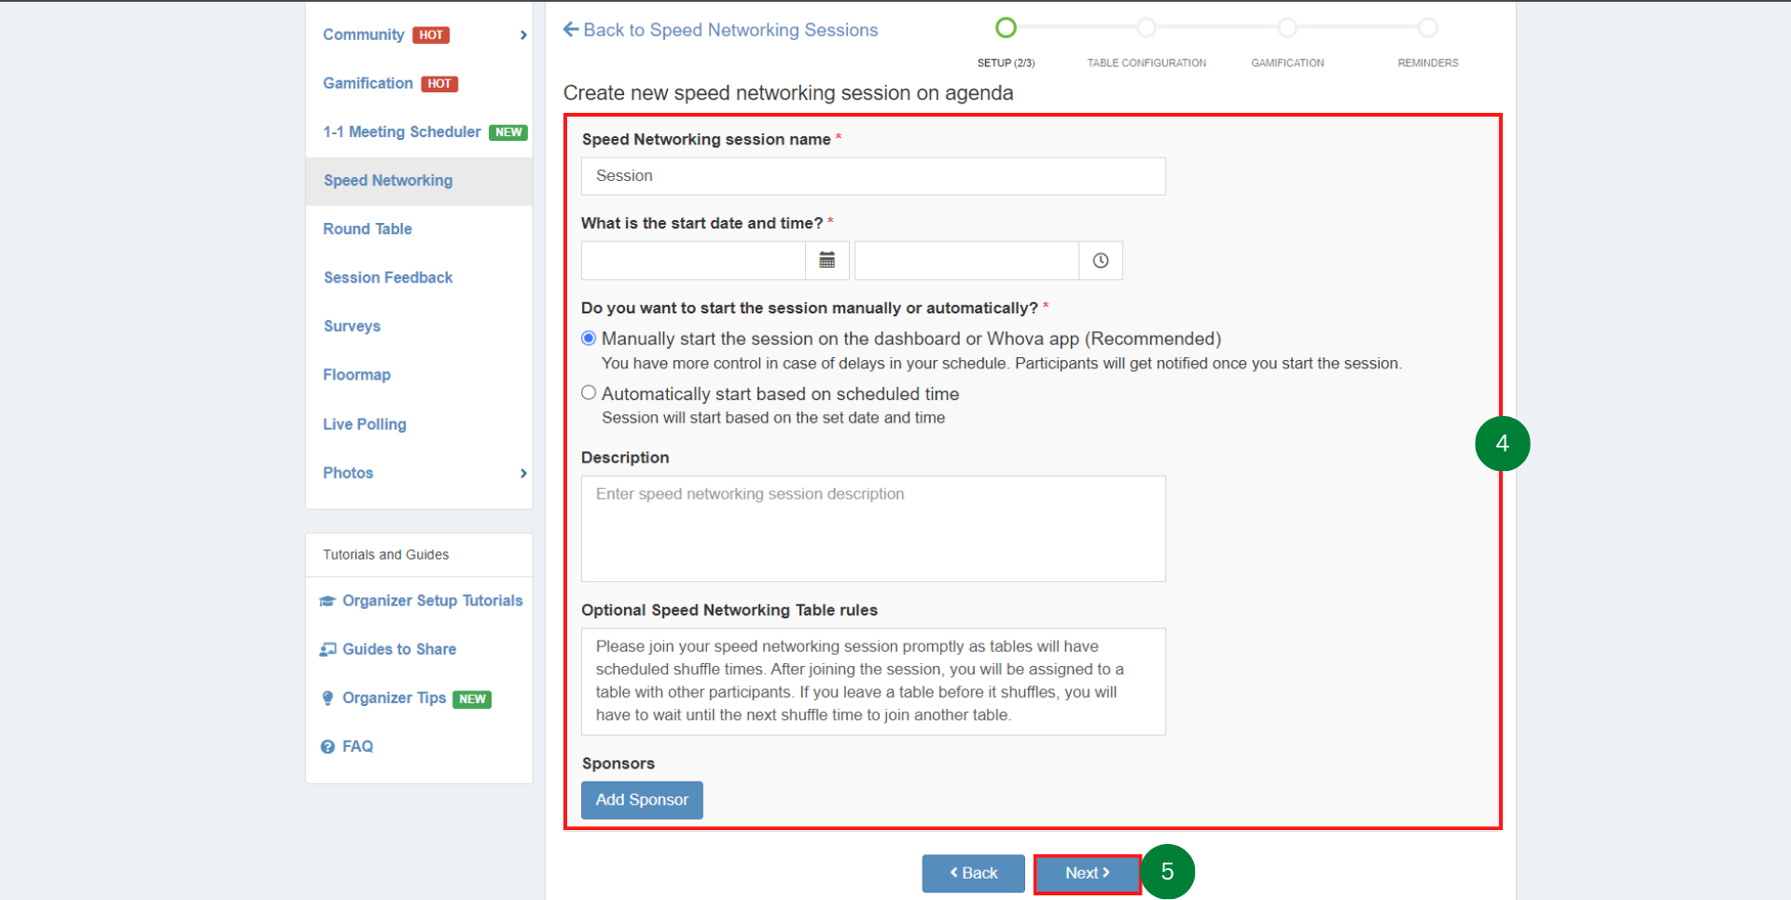This screenshot has height=900, width=1791.
Task: Click the Add Sponsor button
Action: (x=641, y=799)
